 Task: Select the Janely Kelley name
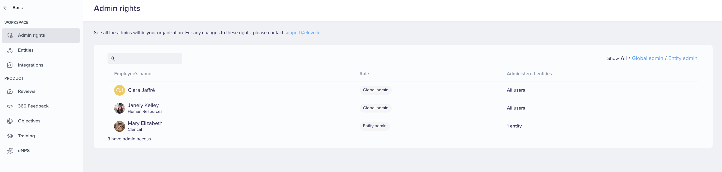143,105
